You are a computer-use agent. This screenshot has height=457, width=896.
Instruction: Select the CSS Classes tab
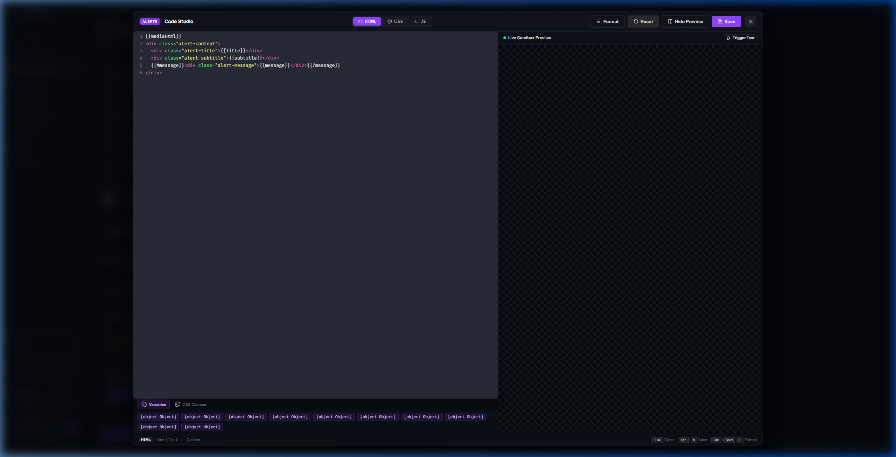click(190, 404)
